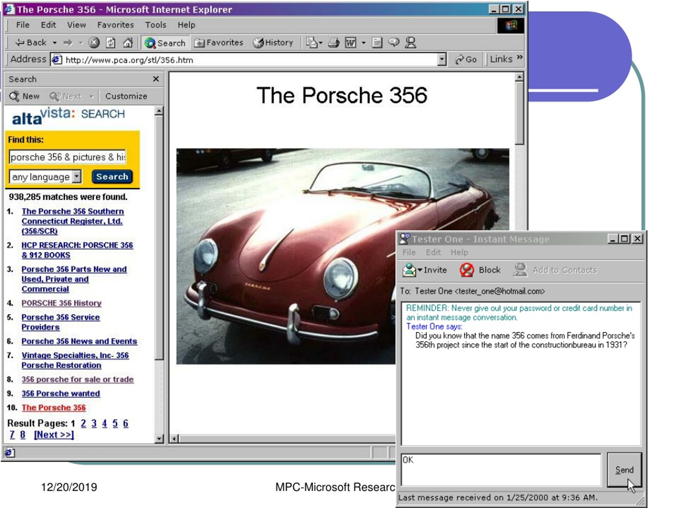Open HCP RESEARCH: PORSCHE 356 & 912 BOOKS link
This screenshot has height=508, width=677.
pos(77,250)
